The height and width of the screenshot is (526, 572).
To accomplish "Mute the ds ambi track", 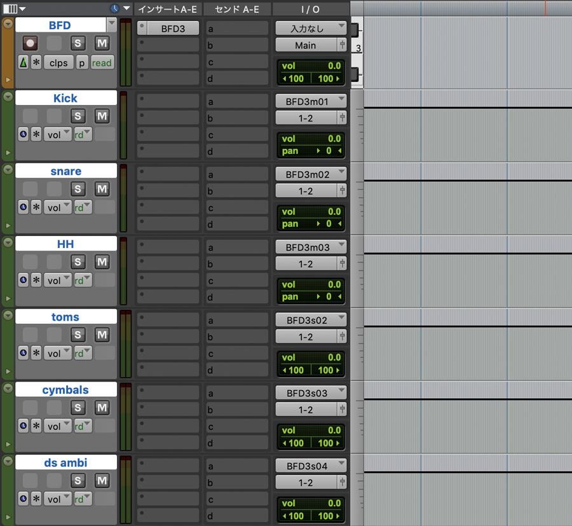I will point(102,480).
